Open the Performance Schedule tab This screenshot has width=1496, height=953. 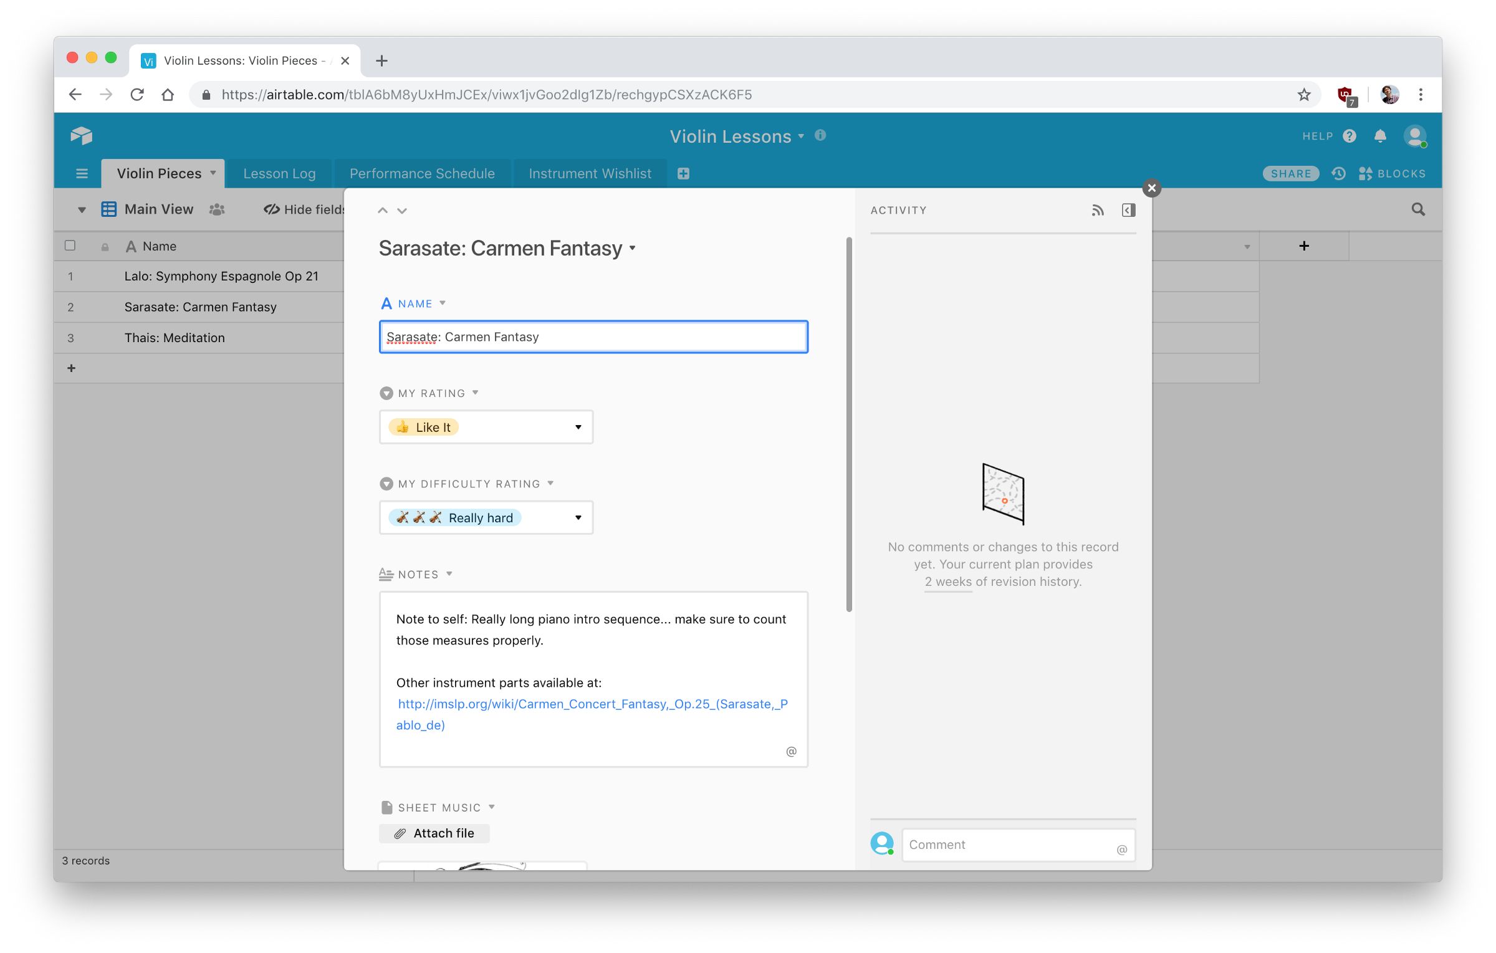(x=422, y=174)
